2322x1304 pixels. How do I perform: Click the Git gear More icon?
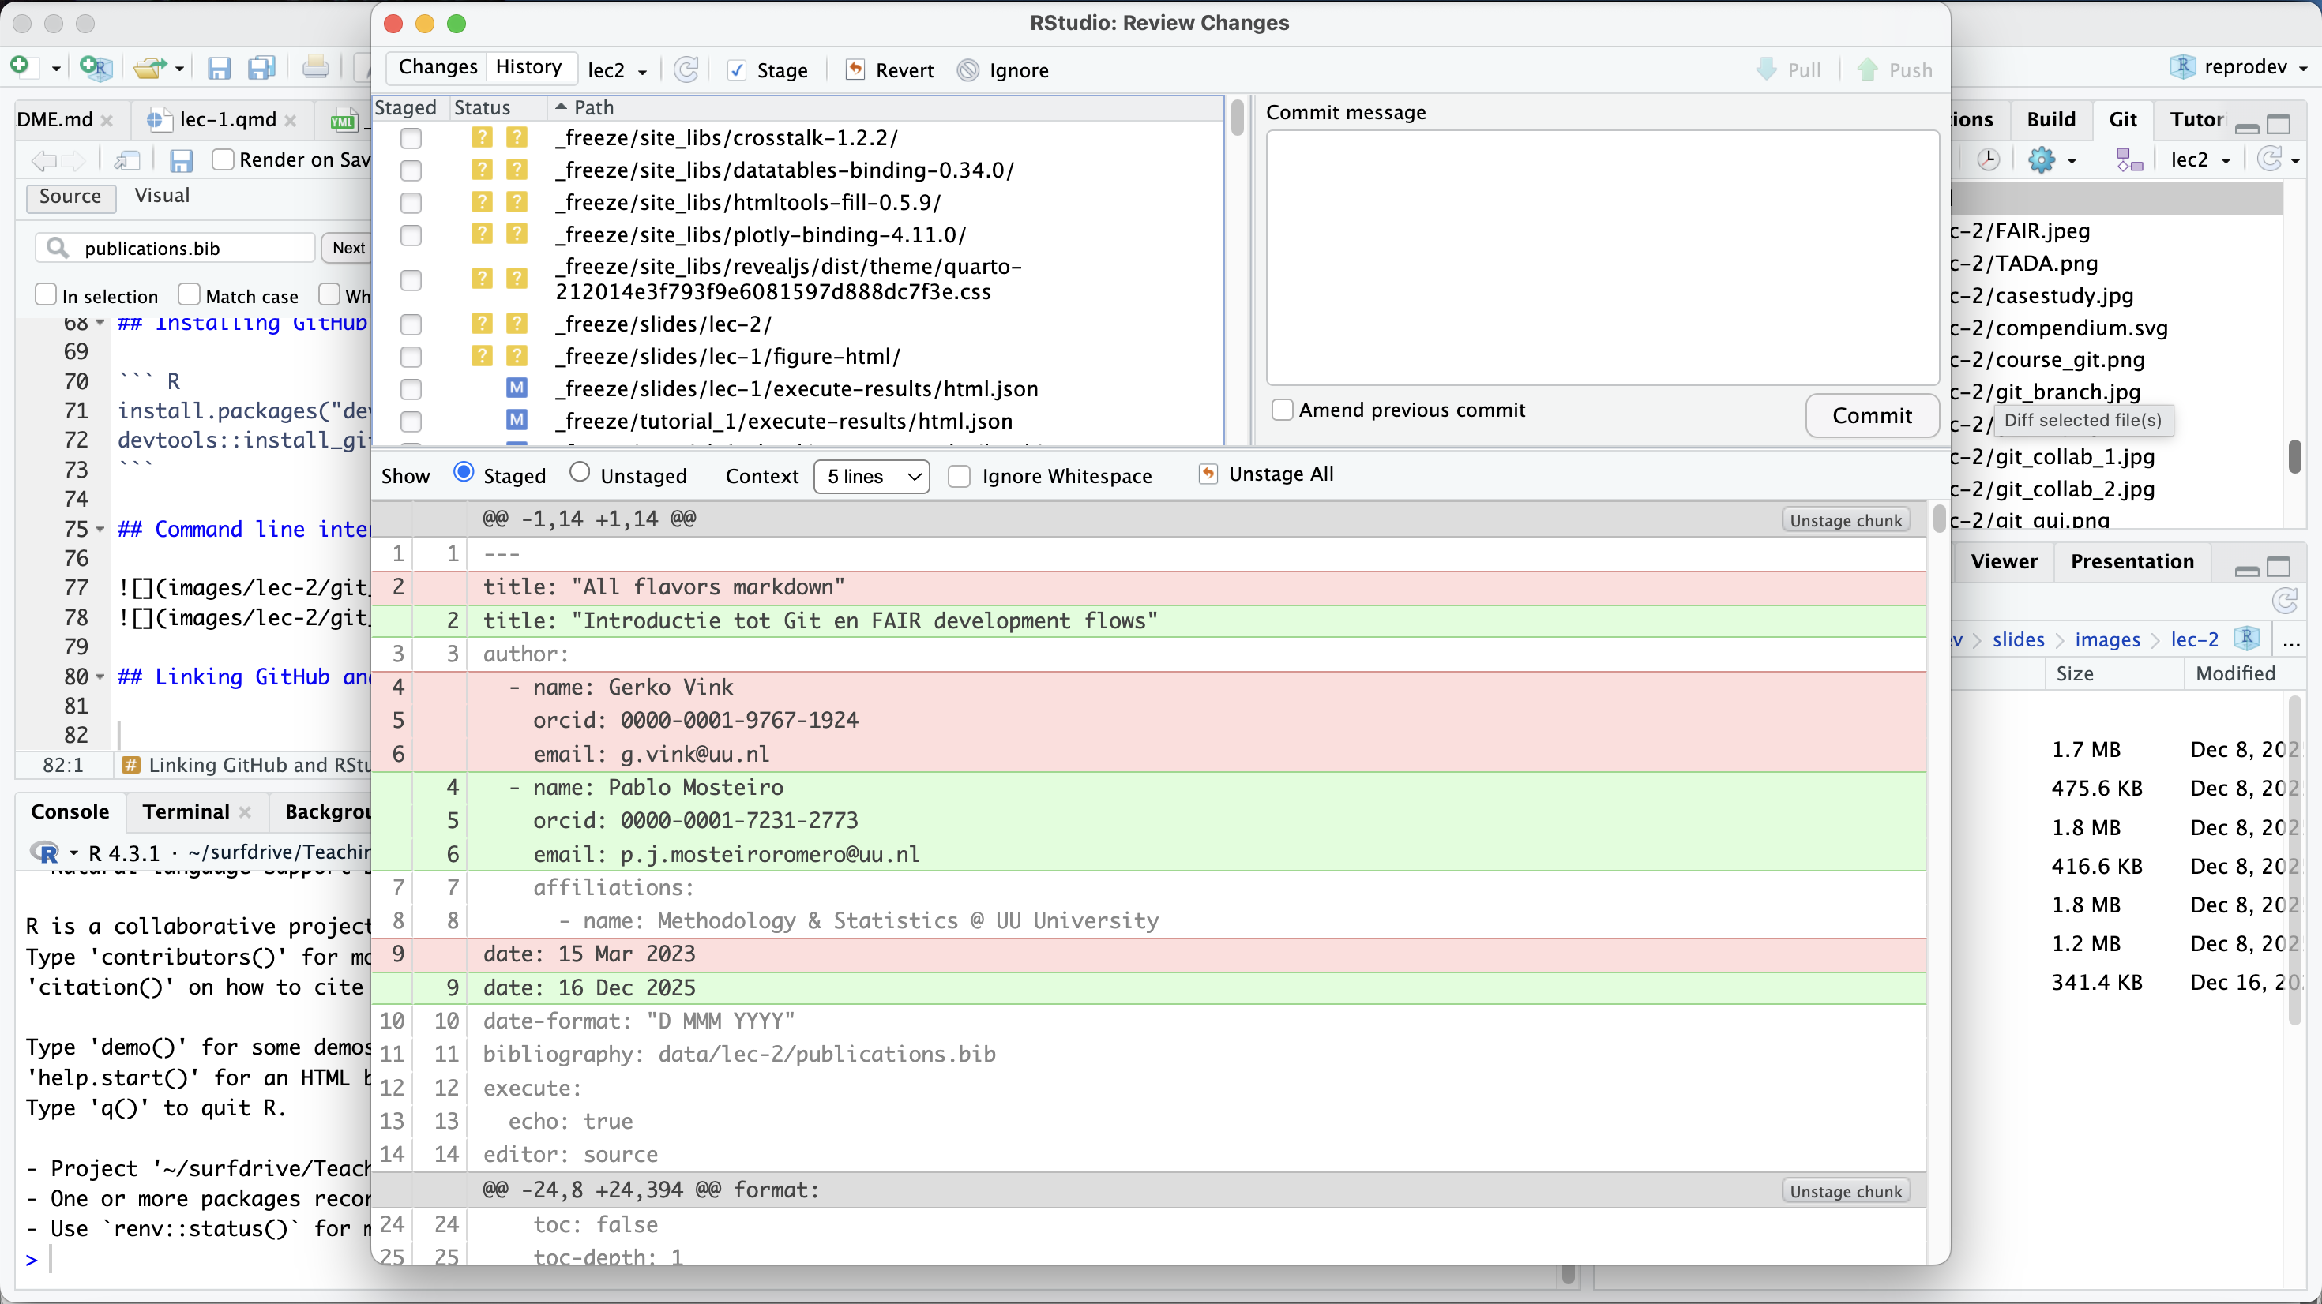[2041, 160]
